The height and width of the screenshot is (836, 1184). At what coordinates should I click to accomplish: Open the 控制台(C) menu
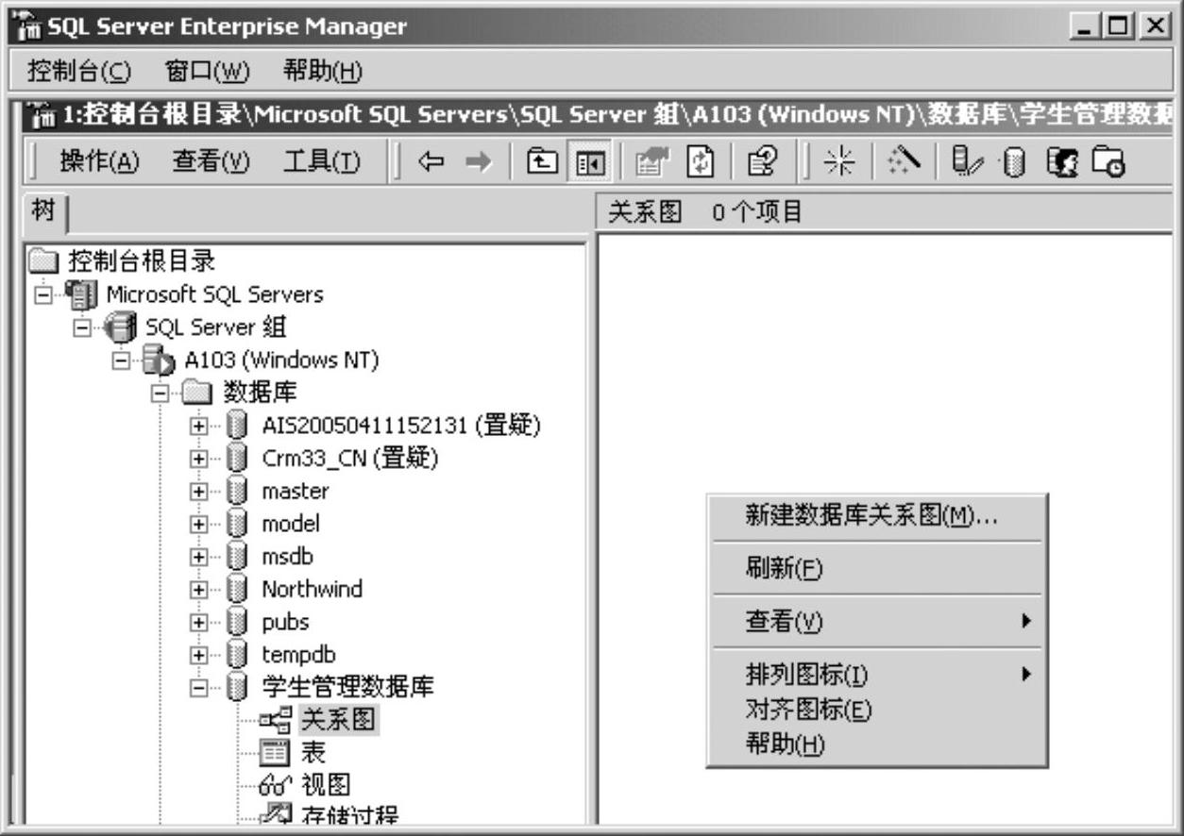point(79,70)
